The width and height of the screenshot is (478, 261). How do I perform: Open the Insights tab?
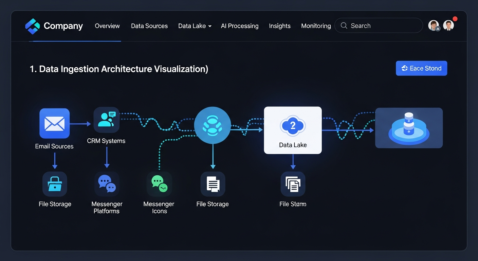point(280,26)
